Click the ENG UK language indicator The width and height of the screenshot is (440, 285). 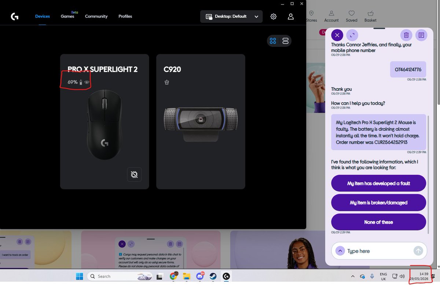pyautogui.click(x=383, y=276)
